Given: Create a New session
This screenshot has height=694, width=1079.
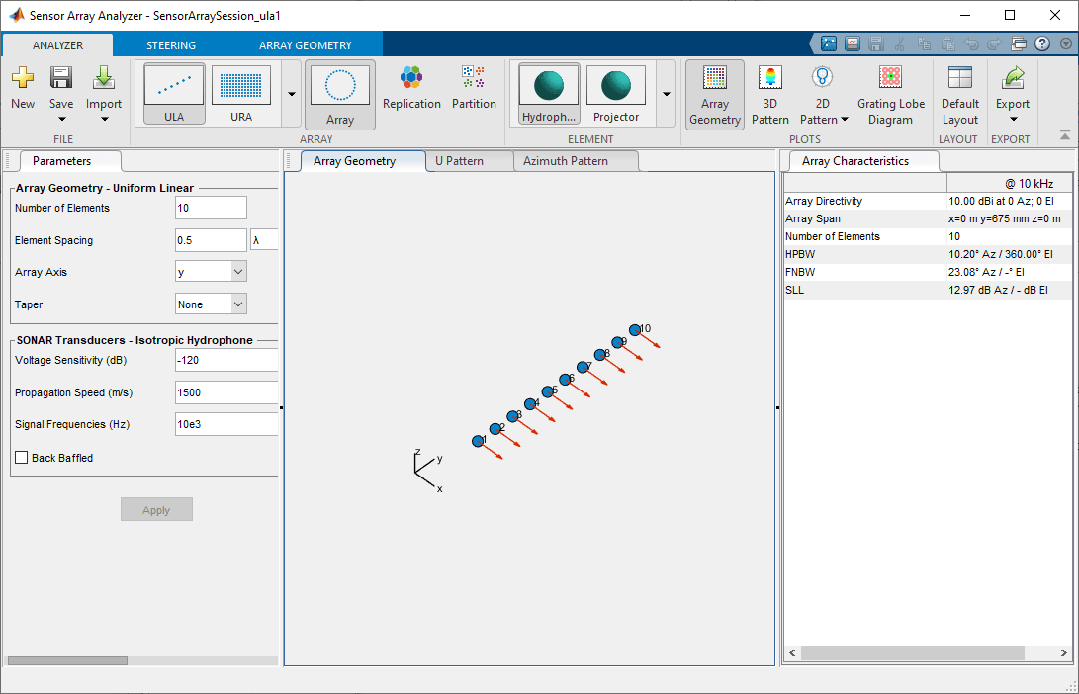Looking at the screenshot, I should pyautogui.click(x=22, y=93).
